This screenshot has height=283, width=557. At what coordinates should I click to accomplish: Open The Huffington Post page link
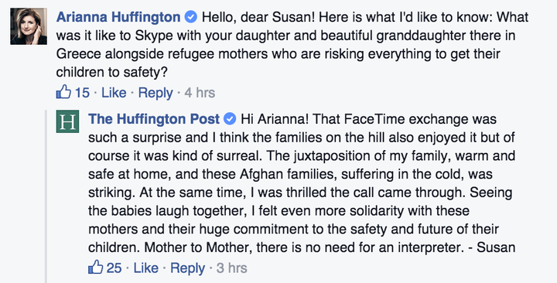[x=154, y=119]
